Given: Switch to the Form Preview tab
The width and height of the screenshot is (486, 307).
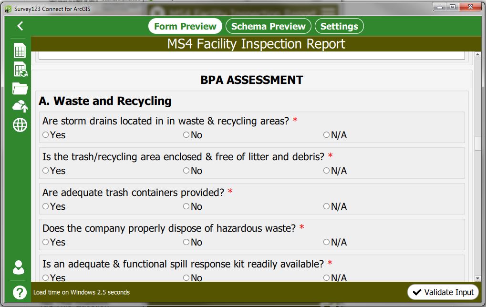Looking at the screenshot, I should tap(185, 26).
